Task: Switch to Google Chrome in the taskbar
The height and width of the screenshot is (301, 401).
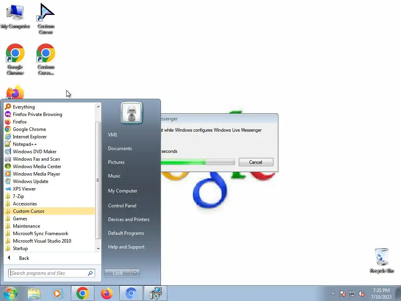Action: 82,293
